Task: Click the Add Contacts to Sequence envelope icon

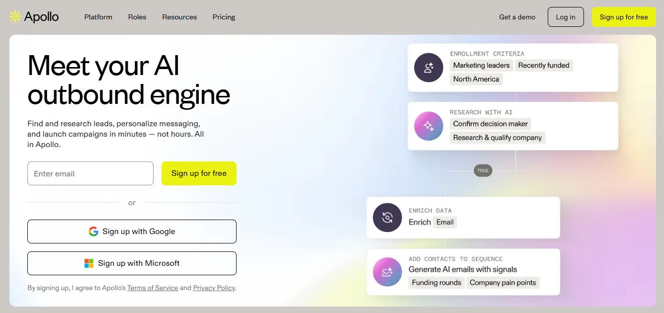Action: click(387, 272)
